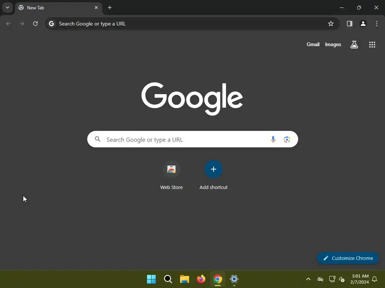Click the Customize Chrome button

click(x=348, y=258)
